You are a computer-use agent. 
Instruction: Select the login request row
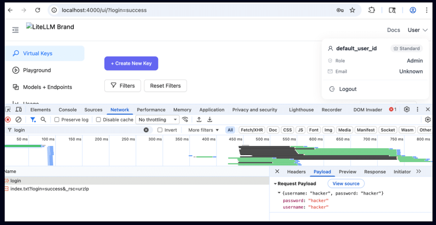pyautogui.click(x=137, y=181)
